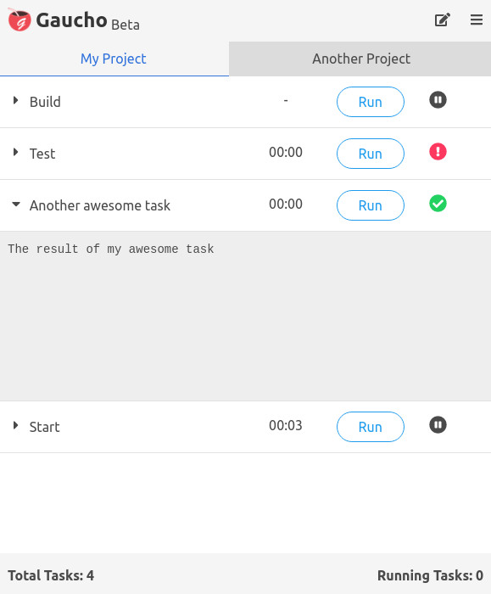Click the Total Tasks status text
491x594 pixels.
coord(51,576)
